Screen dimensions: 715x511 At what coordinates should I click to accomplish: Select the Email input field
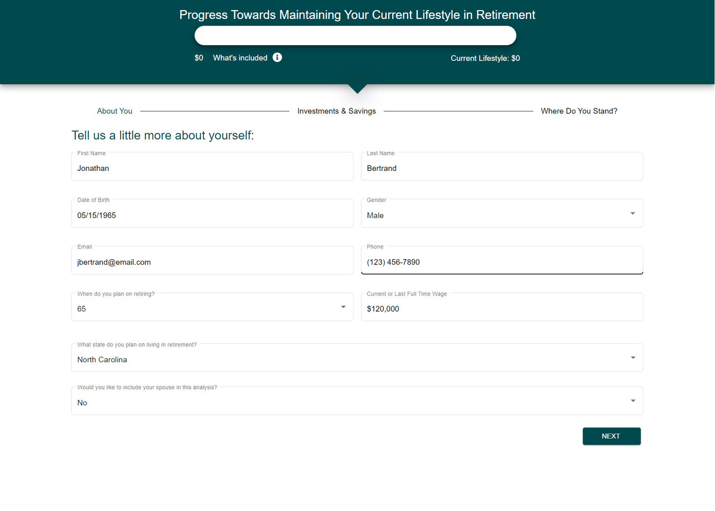(x=212, y=260)
